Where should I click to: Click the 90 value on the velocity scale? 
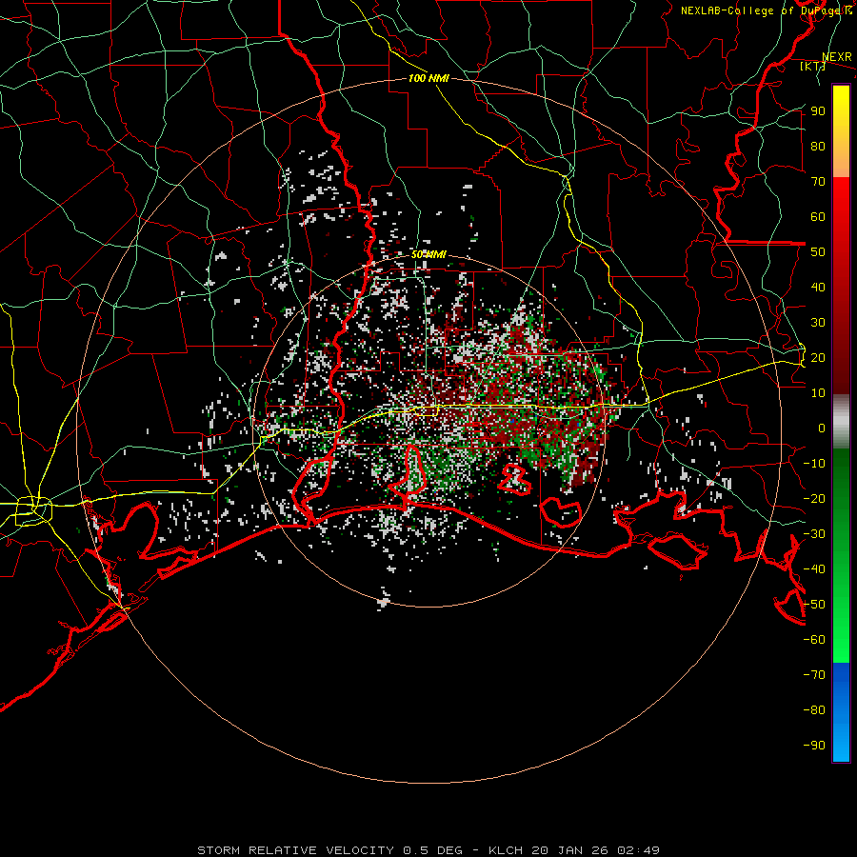point(818,111)
